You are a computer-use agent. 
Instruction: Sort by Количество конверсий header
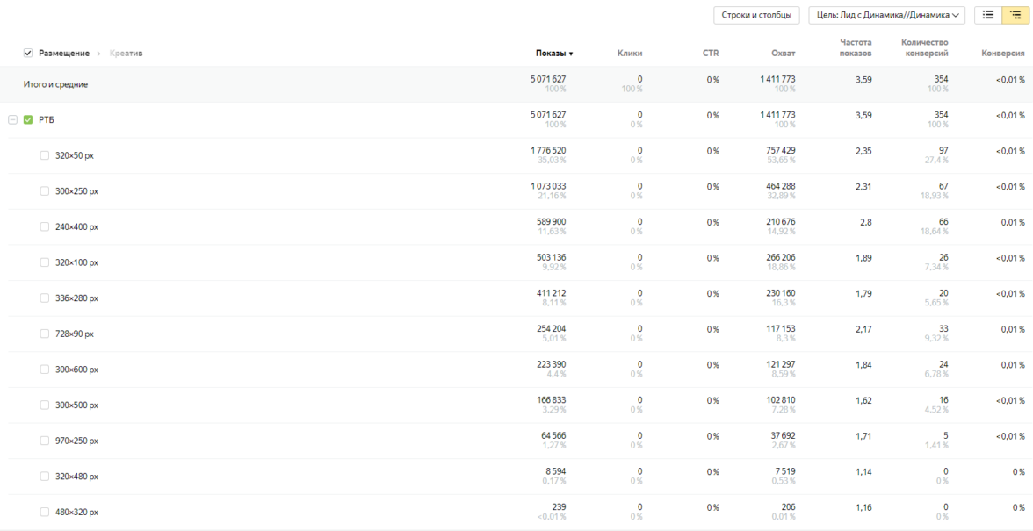point(924,47)
